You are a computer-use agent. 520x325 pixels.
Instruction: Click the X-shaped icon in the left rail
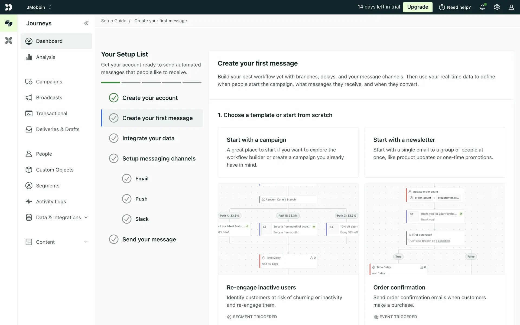pos(9,41)
